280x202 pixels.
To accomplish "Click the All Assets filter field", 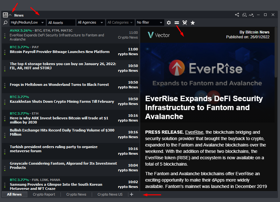I will pyautogui.click(x=61, y=23).
